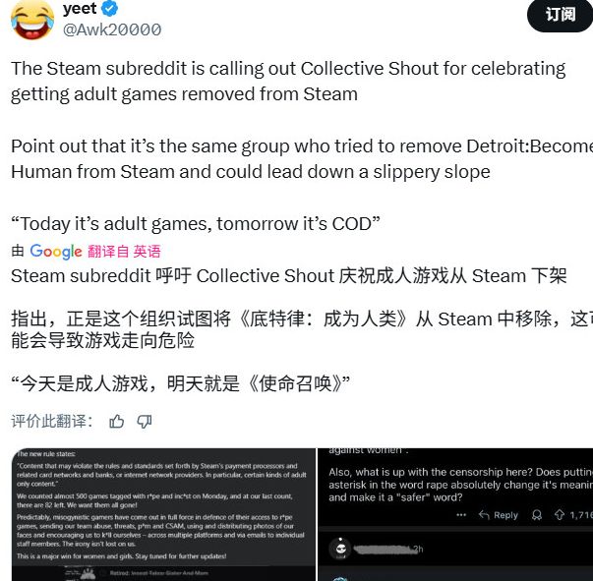The image size is (593, 581).
Task: Click the quote "Today it's adult games, tomorrow it's COD"
Action: click(x=195, y=224)
